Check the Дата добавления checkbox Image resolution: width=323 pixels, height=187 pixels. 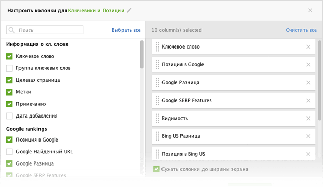[9, 116]
